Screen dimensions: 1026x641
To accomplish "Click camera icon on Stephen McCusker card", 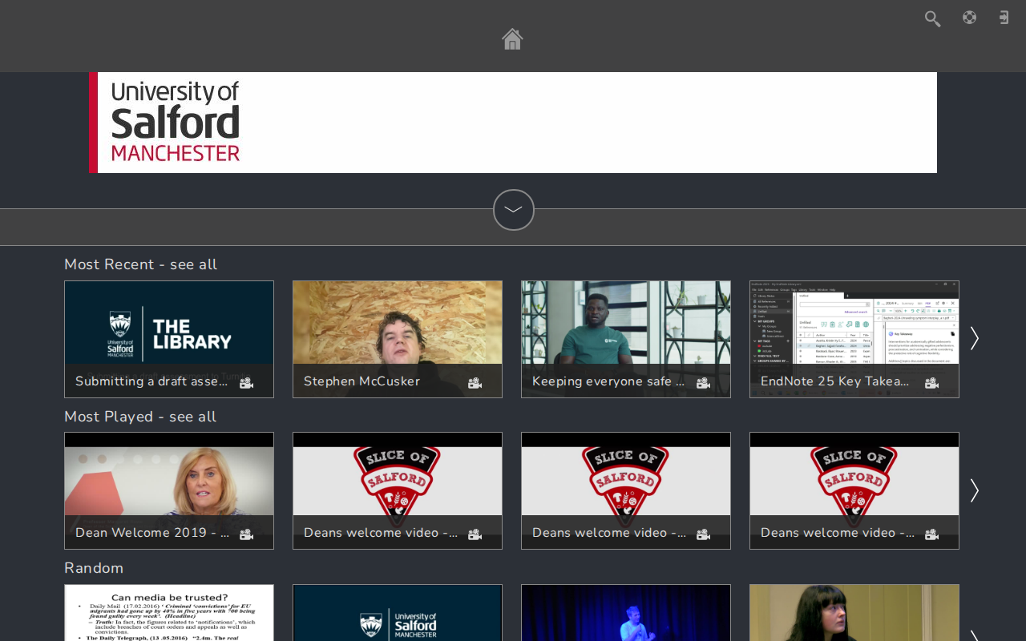I will pyautogui.click(x=475, y=383).
